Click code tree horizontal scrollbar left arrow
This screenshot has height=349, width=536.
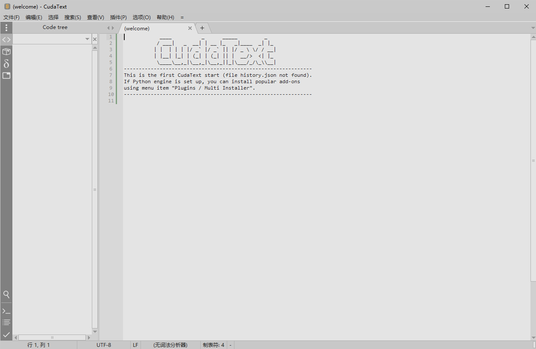(16, 337)
